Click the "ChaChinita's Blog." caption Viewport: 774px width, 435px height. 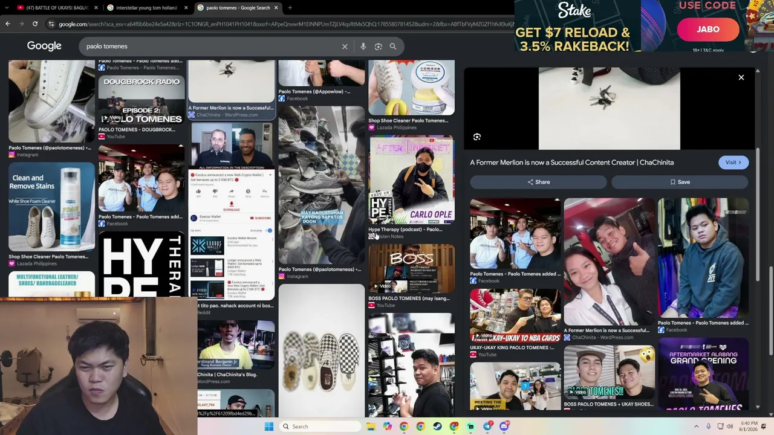coord(227,375)
